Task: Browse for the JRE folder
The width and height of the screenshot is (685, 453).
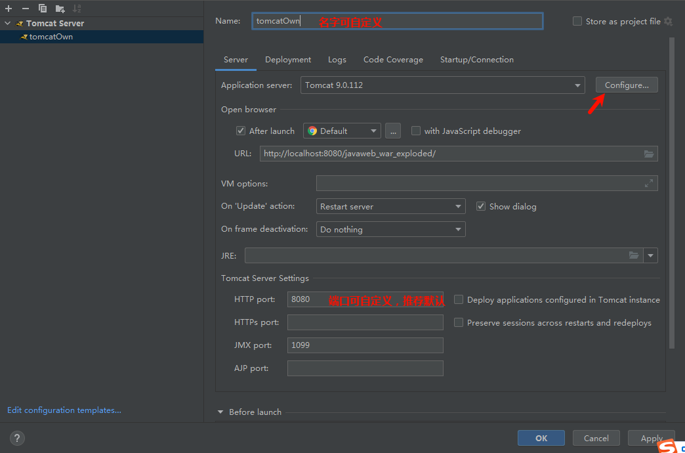Action: coord(633,255)
